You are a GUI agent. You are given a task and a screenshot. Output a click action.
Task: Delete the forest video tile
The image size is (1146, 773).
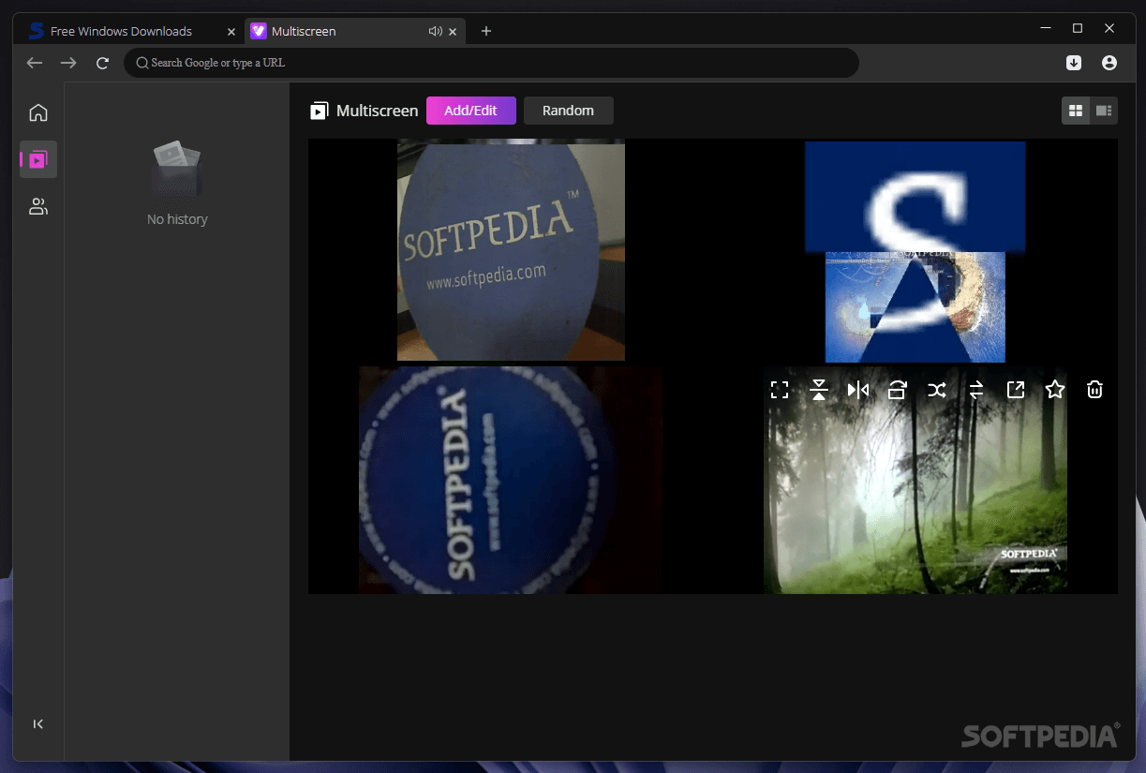pyautogui.click(x=1094, y=390)
